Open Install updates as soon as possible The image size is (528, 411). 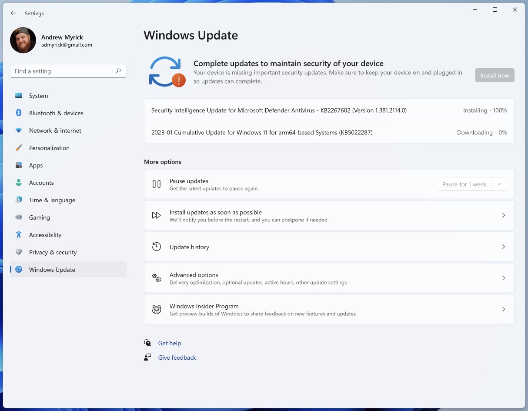tap(329, 215)
